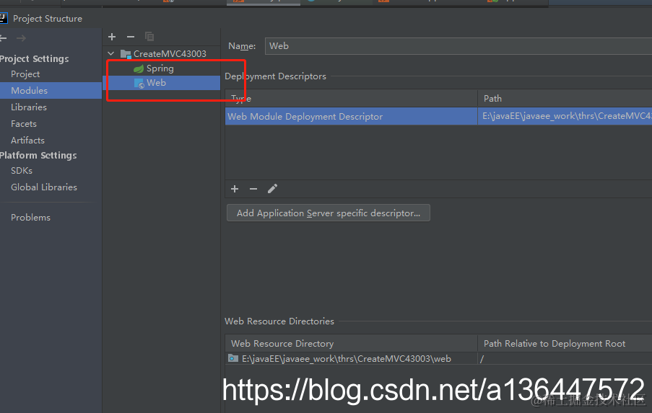Screen dimensions: 652x413
Task: Select the Web facet in module tree
Action: tap(161, 83)
